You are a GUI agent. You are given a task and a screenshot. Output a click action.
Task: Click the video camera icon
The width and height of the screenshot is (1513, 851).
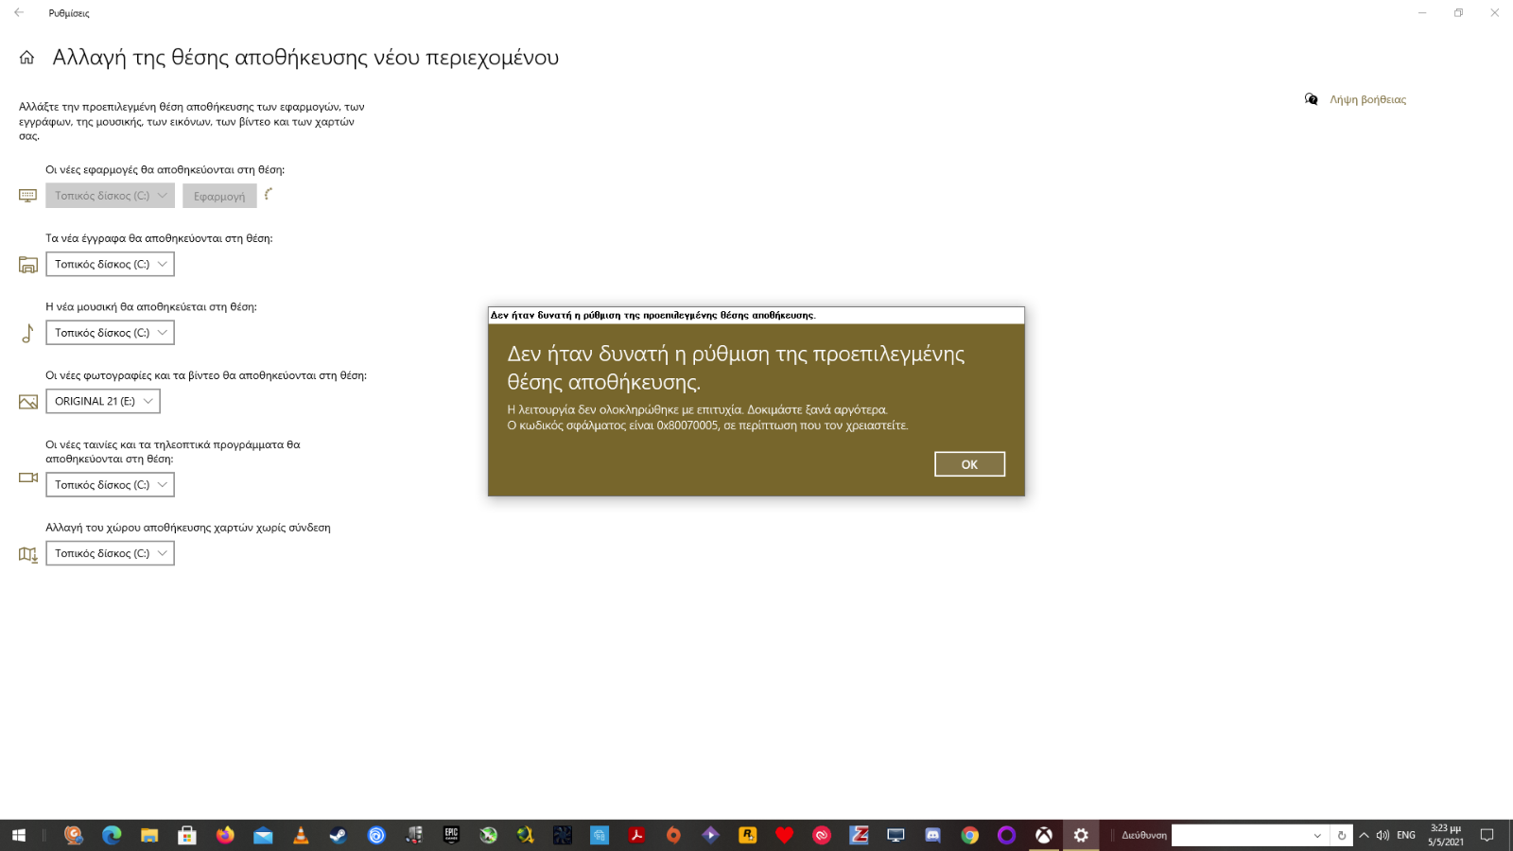tap(28, 478)
